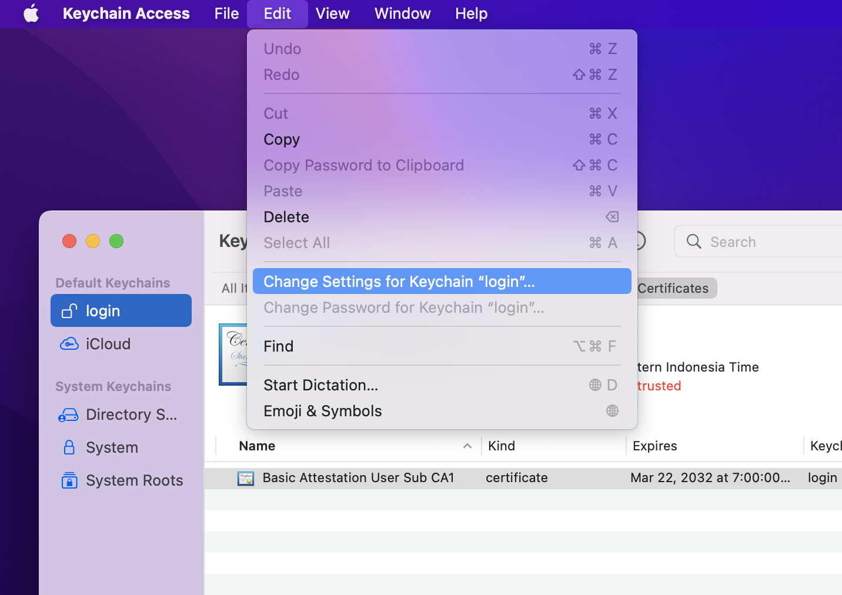
Task: Zoom the Keychain Access window with green button
Action: pos(116,241)
